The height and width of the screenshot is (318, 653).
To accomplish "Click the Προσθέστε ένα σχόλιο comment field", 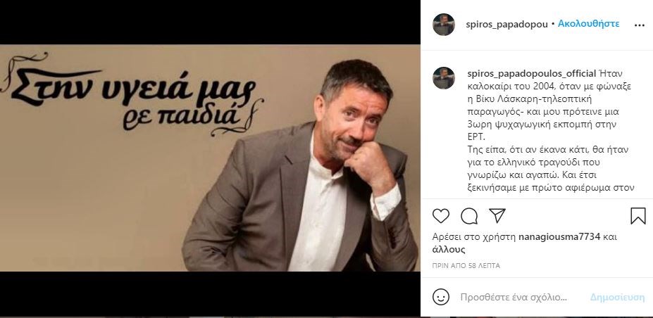I will point(513,297).
